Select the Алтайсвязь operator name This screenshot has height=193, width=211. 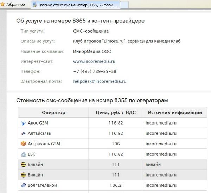click(x=39, y=133)
